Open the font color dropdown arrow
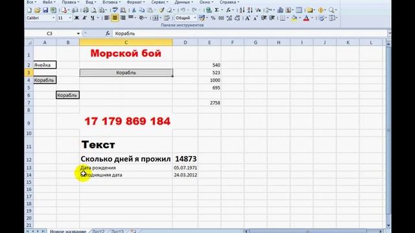 [312, 18]
